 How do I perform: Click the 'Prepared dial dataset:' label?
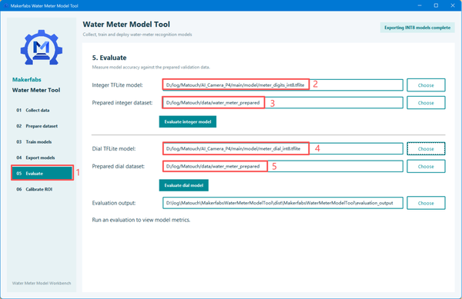pos(118,166)
